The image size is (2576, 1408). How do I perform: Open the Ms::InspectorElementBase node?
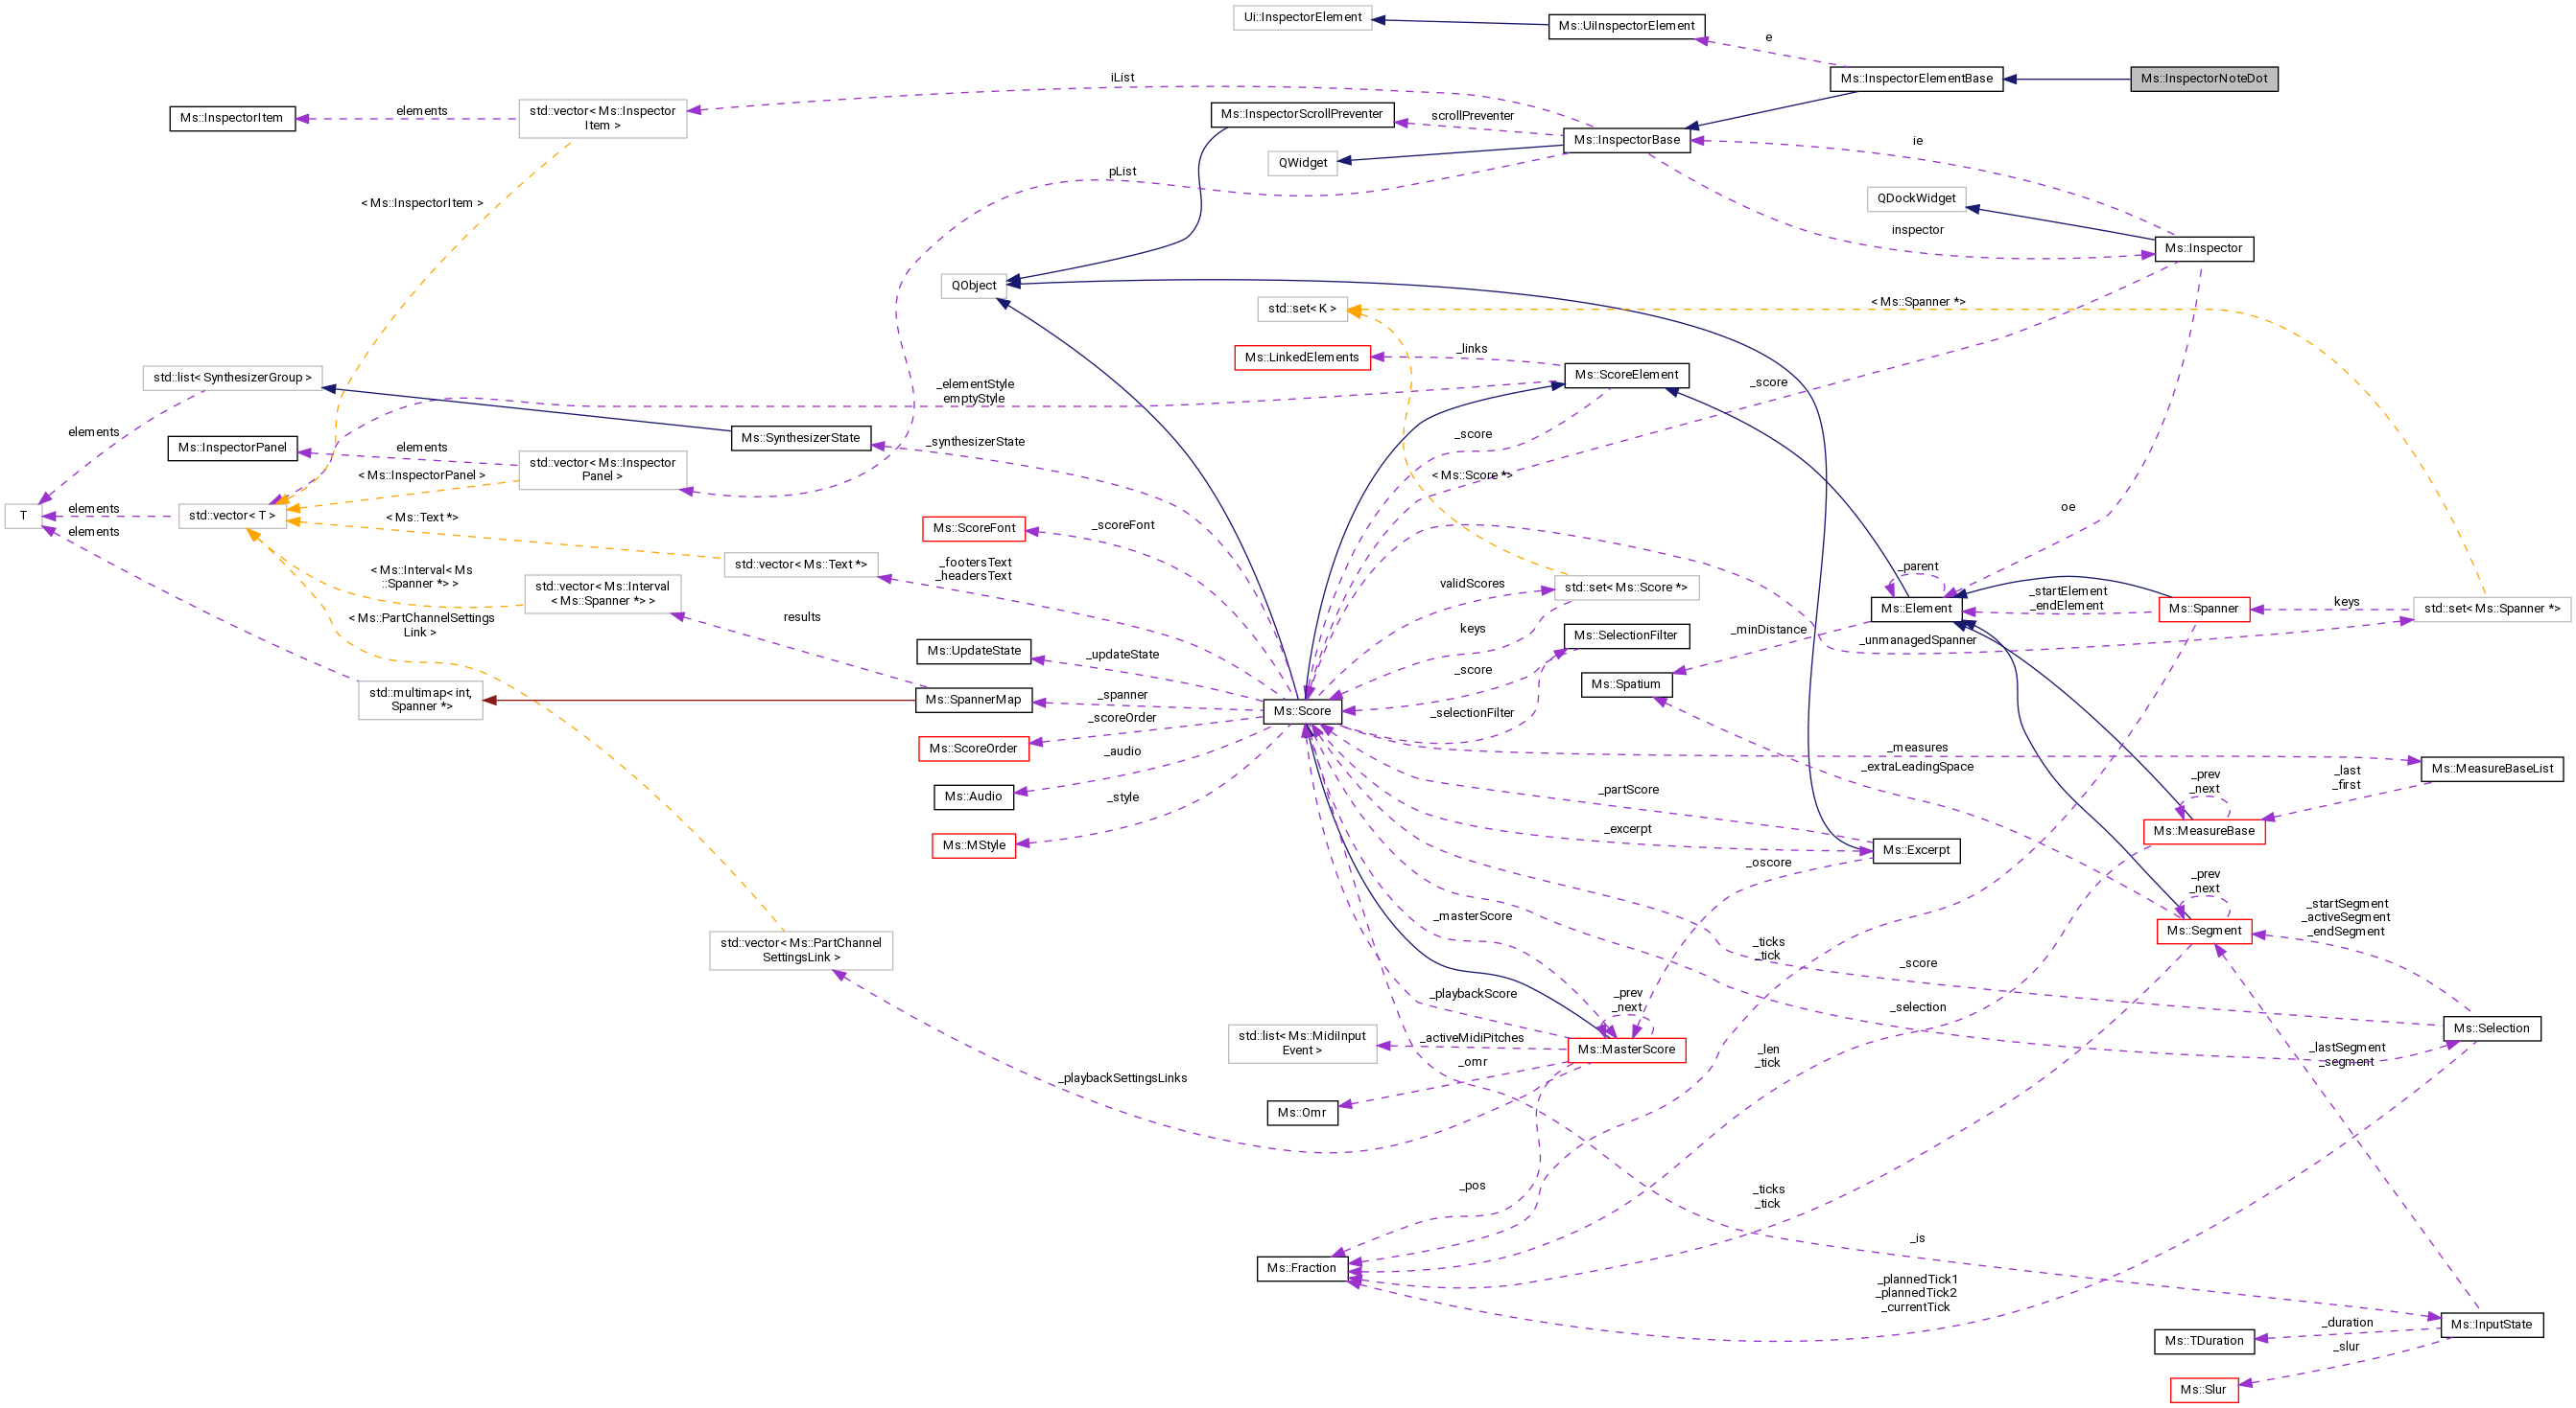pos(1916,79)
